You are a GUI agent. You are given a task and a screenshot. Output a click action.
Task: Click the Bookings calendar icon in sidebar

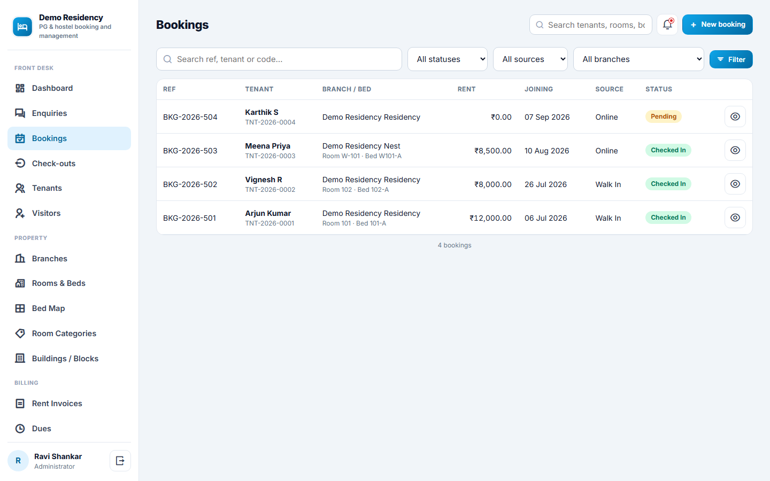(20, 138)
